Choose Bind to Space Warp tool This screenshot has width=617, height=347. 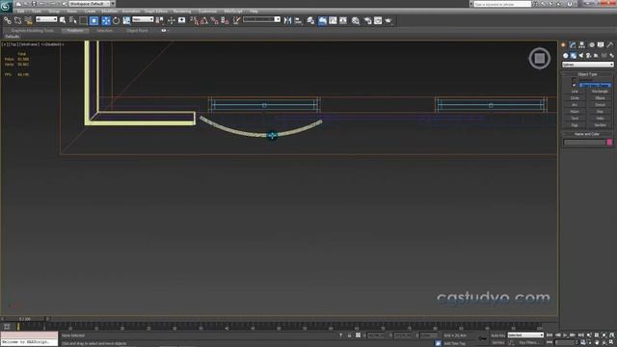point(28,20)
